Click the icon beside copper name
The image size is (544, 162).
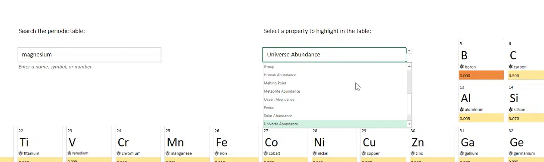click(x=364, y=153)
